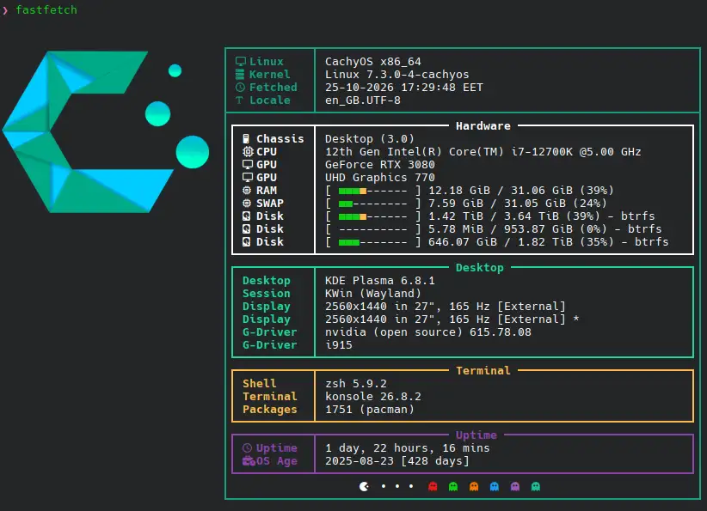707x511 pixels.
Task: Click the 'zsh 5.9.2' shell value
Action: tap(356, 384)
